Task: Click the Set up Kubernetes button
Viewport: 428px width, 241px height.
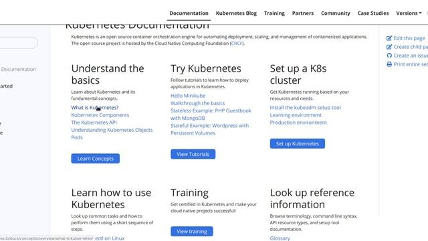Action: point(297,143)
